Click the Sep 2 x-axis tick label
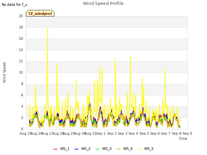Viewport: 207px width, 155px height. [x=112, y=133]
